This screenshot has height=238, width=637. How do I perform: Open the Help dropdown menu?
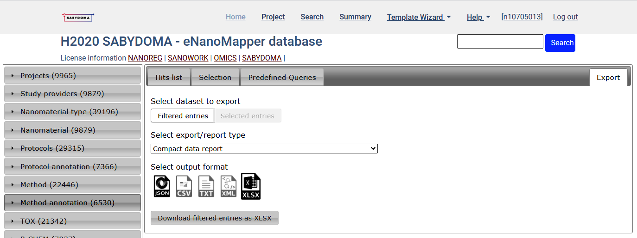(x=478, y=17)
